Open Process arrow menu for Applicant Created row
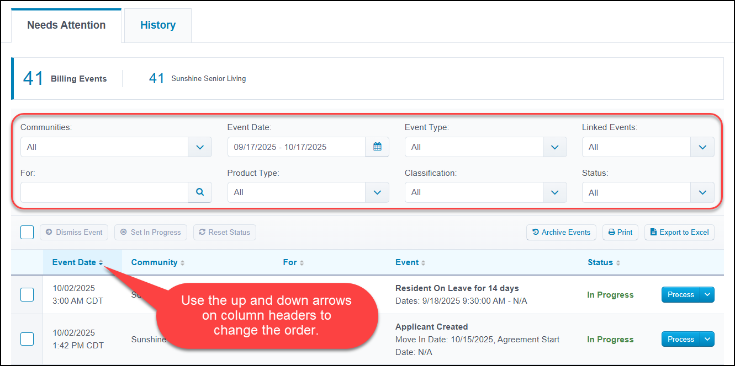Screen dimensions: 735x366 click(x=707, y=339)
